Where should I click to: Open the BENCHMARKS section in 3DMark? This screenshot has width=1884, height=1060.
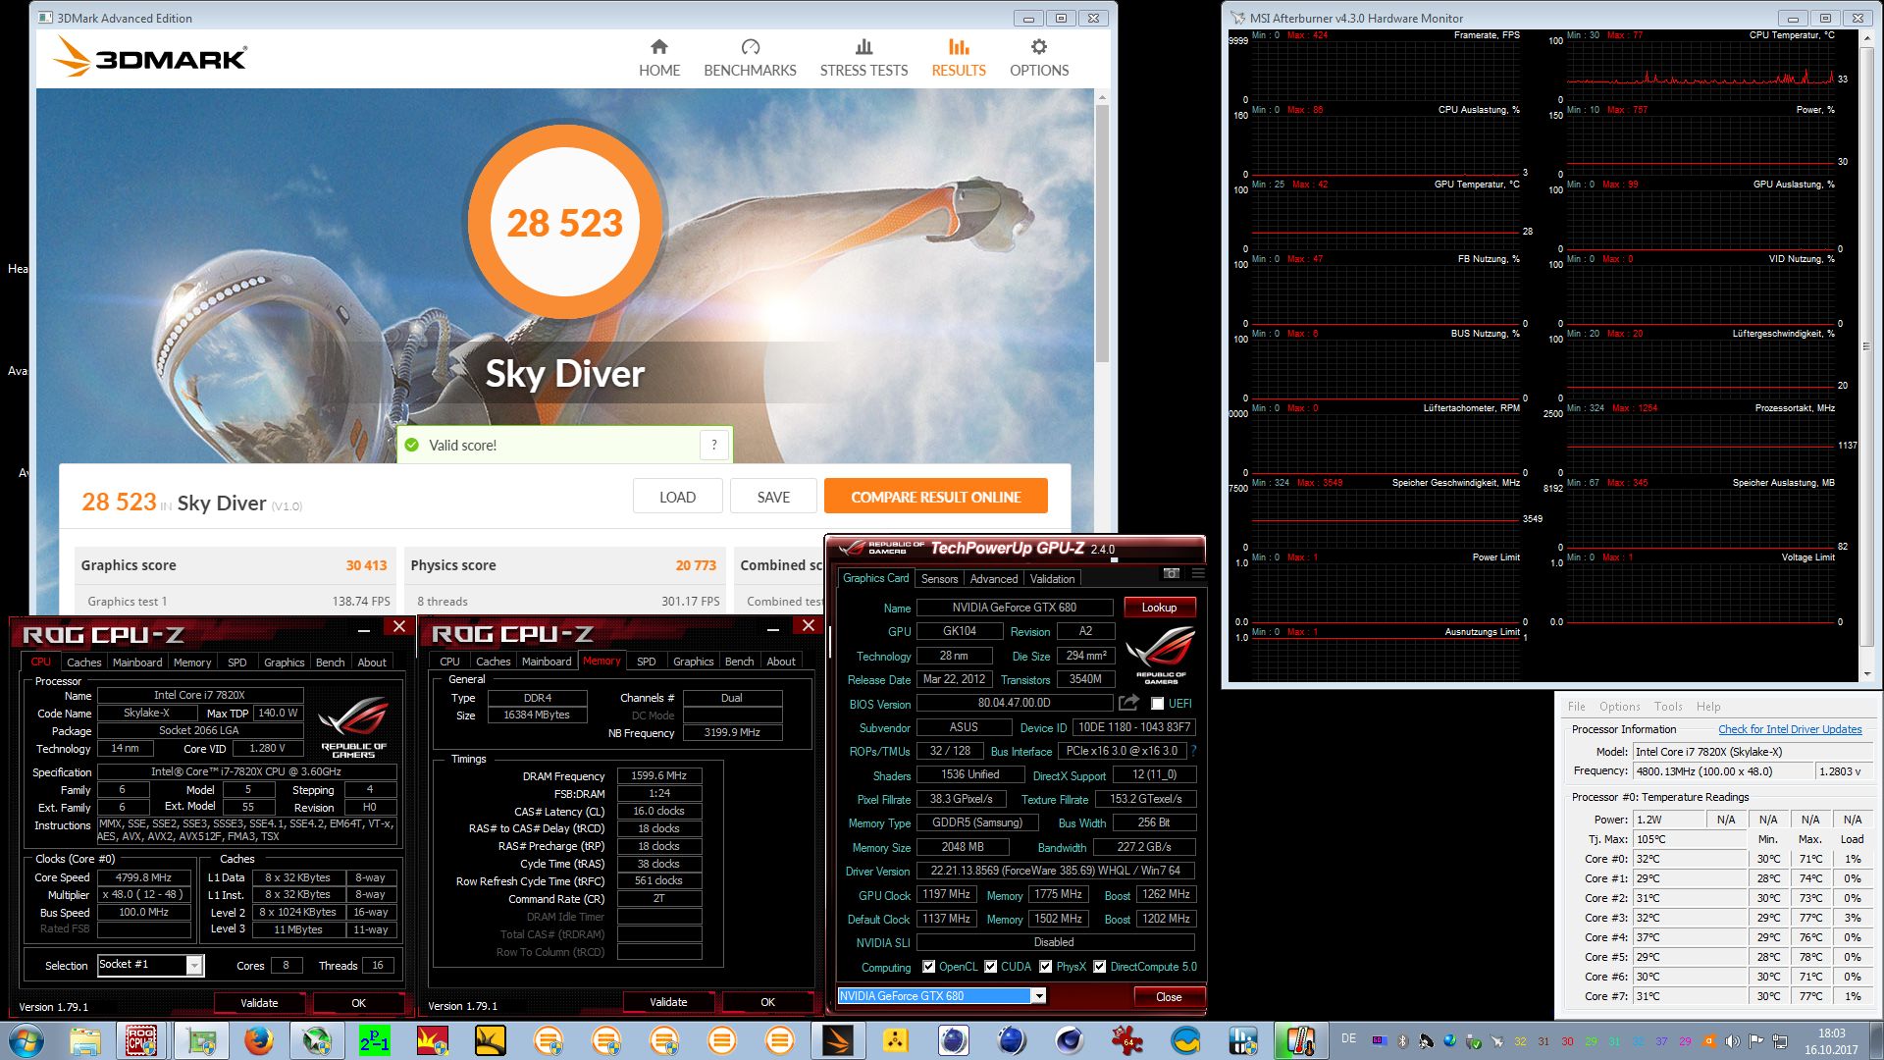click(x=750, y=59)
